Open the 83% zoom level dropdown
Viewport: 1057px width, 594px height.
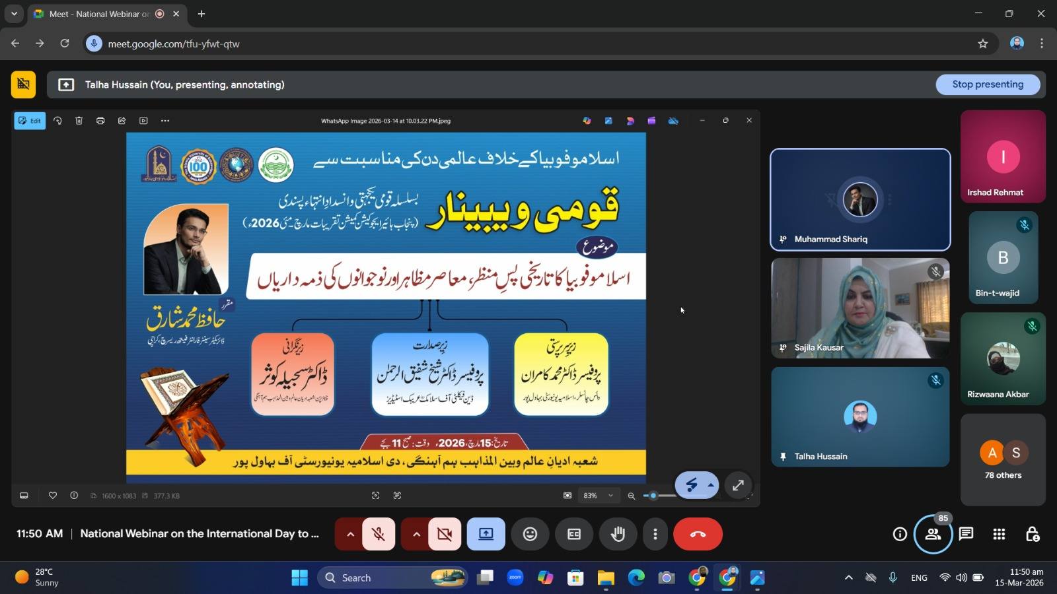(x=597, y=496)
